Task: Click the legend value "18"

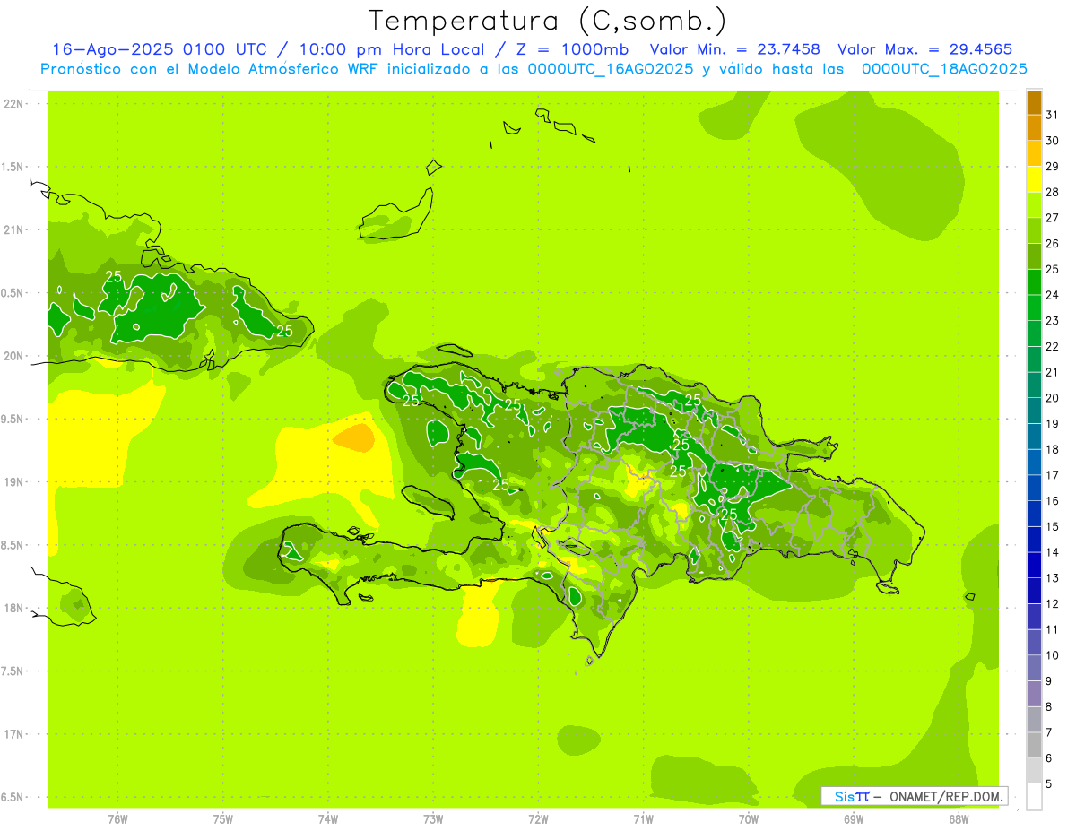Action: click(x=1053, y=449)
